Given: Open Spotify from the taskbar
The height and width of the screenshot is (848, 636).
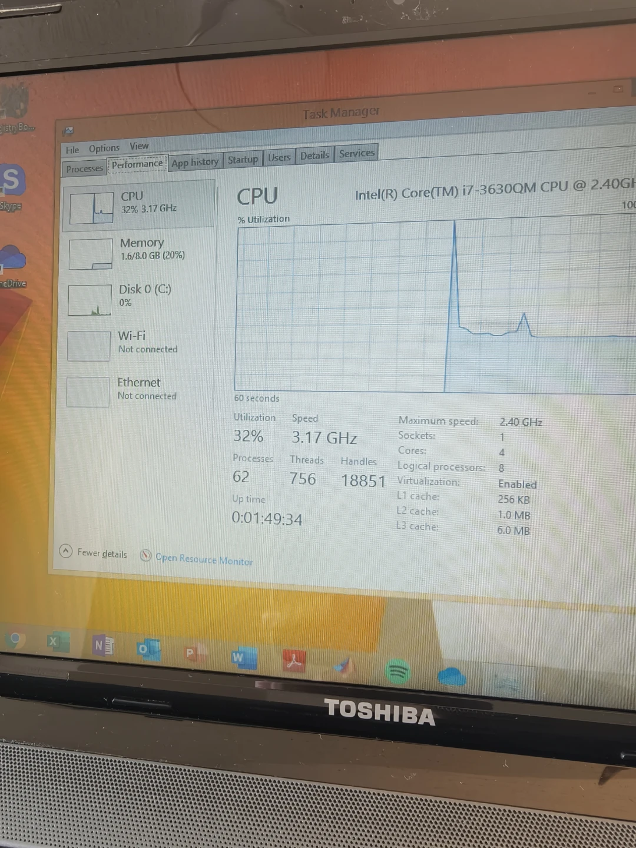Looking at the screenshot, I should (x=398, y=670).
